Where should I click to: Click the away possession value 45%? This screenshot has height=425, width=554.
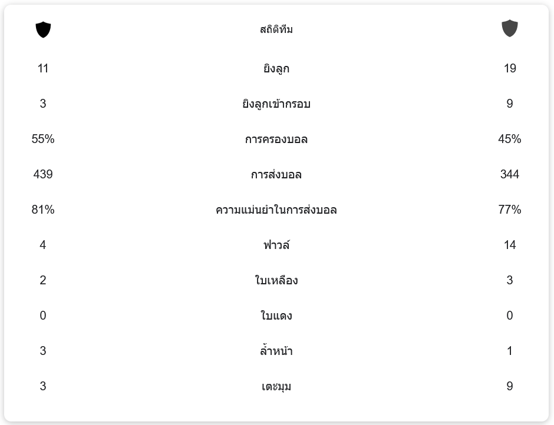pyautogui.click(x=509, y=139)
